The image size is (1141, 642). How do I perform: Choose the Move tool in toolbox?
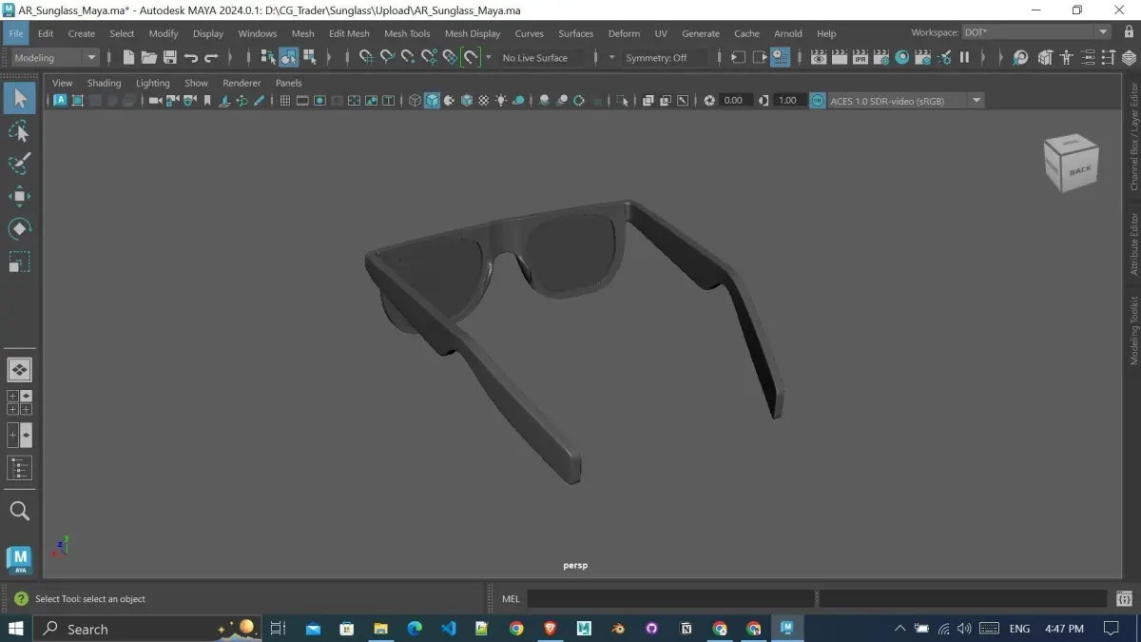(19, 197)
